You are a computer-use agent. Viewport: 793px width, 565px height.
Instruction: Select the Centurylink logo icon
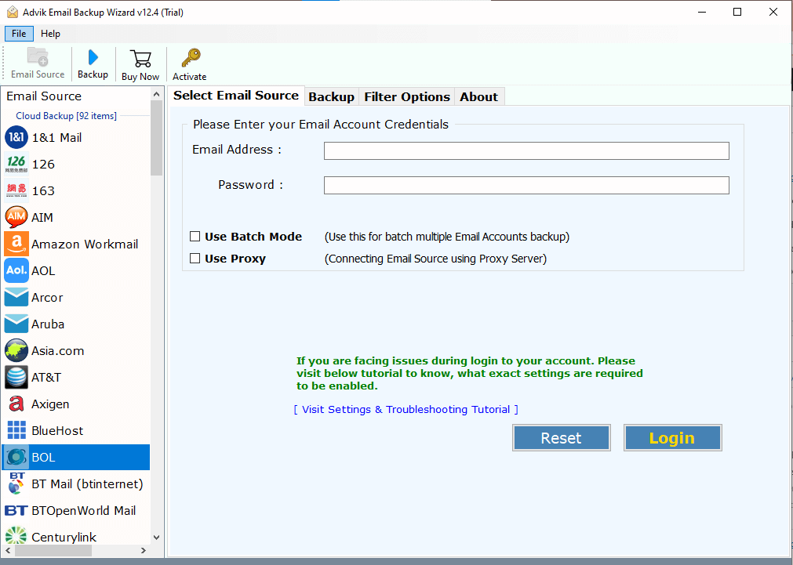click(x=16, y=536)
